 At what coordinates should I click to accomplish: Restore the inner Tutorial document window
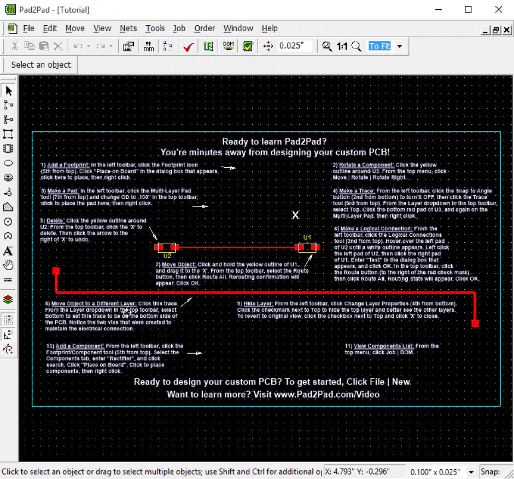tap(496, 30)
